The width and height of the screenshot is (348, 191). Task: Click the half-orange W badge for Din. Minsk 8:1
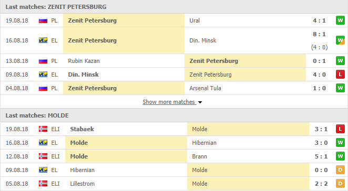point(340,40)
